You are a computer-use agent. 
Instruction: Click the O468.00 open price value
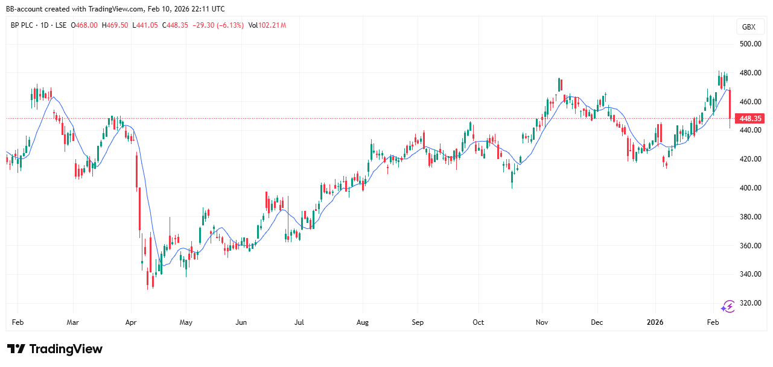tap(84, 25)
